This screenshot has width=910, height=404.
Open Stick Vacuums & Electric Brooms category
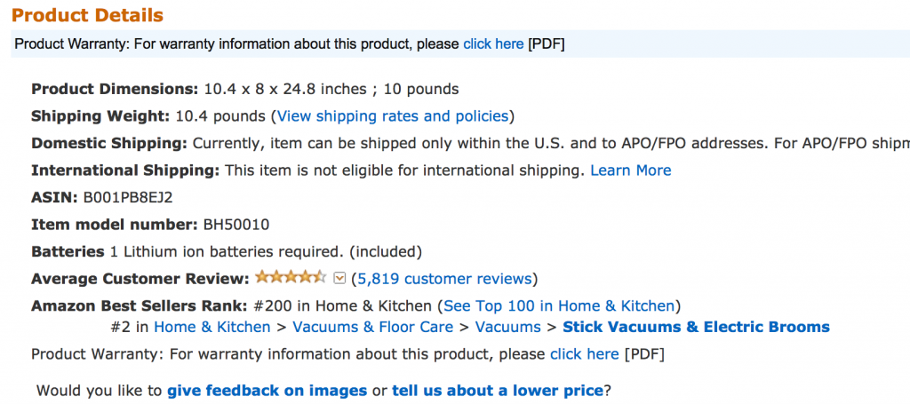[696, 327]
